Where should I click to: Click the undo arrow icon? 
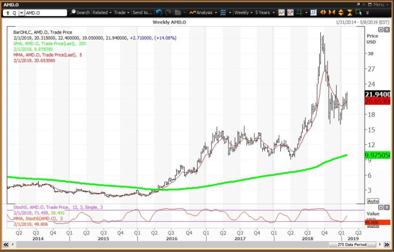coord(159,12)
